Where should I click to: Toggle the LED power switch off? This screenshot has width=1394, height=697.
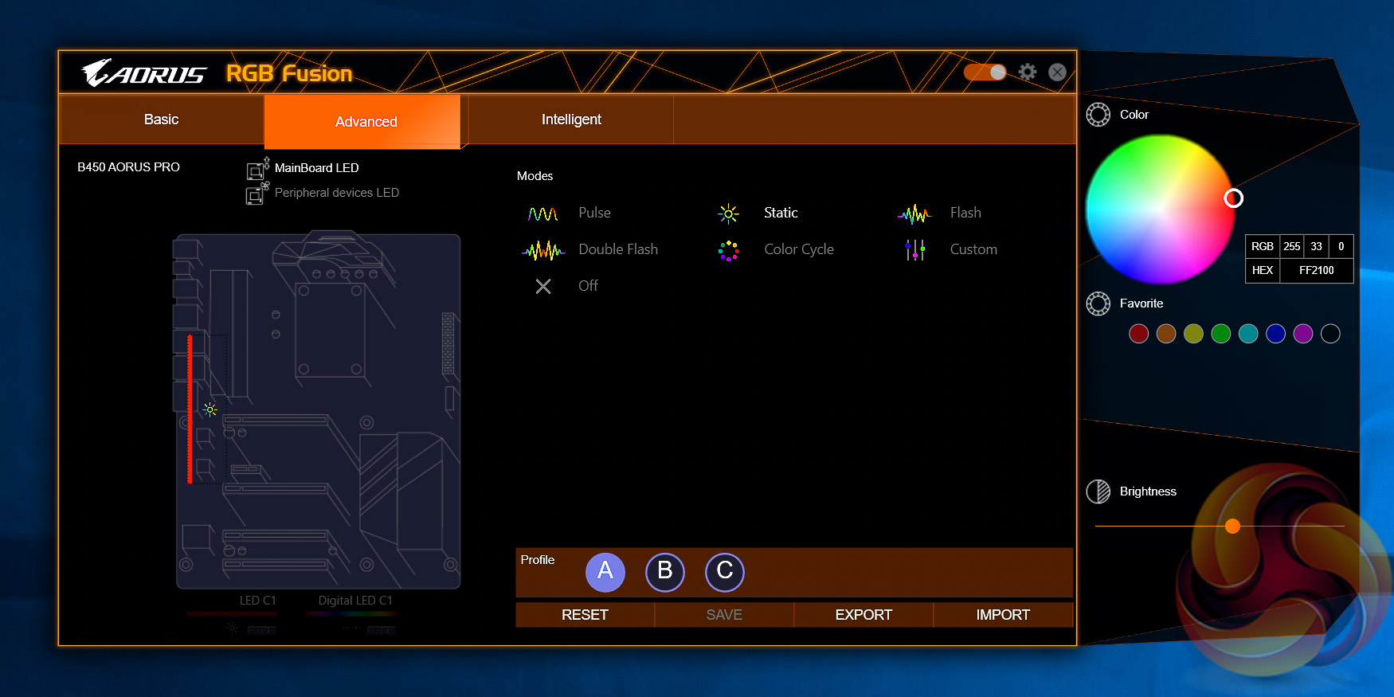[985, 72]
